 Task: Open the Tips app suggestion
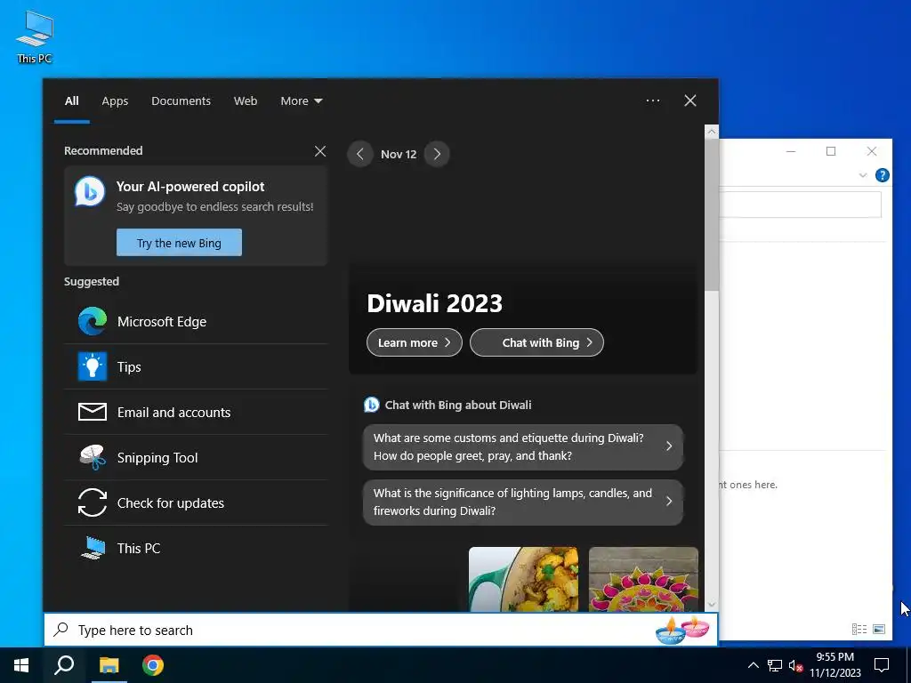point(196,367)
